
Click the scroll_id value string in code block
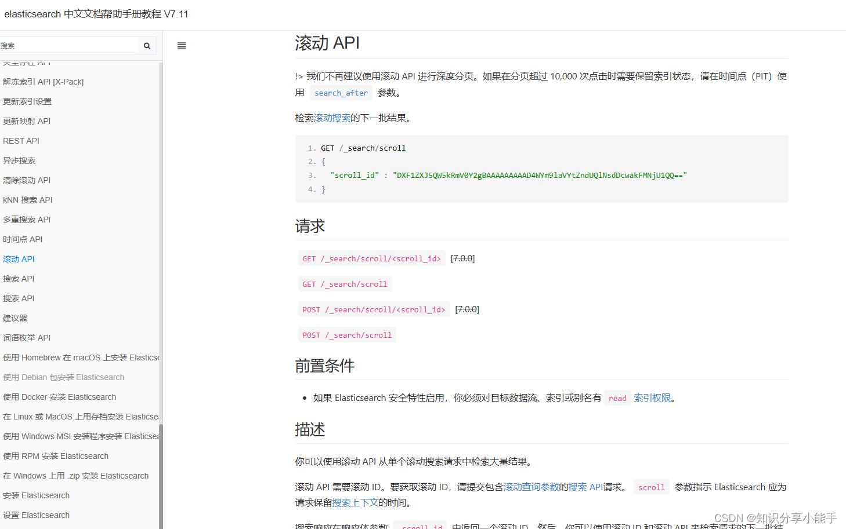coord(540,176)
